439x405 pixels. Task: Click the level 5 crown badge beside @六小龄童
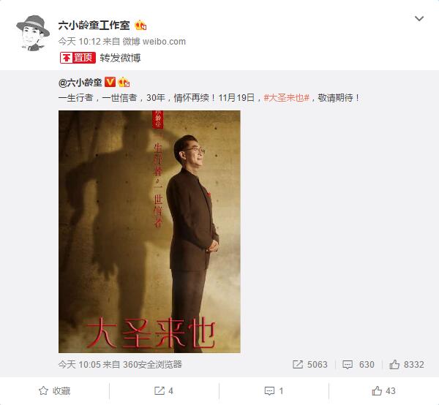click(x=124, y=83)
